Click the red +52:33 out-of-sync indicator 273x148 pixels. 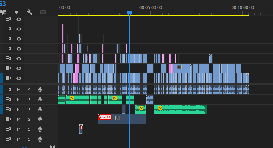(x=105, y=117)
